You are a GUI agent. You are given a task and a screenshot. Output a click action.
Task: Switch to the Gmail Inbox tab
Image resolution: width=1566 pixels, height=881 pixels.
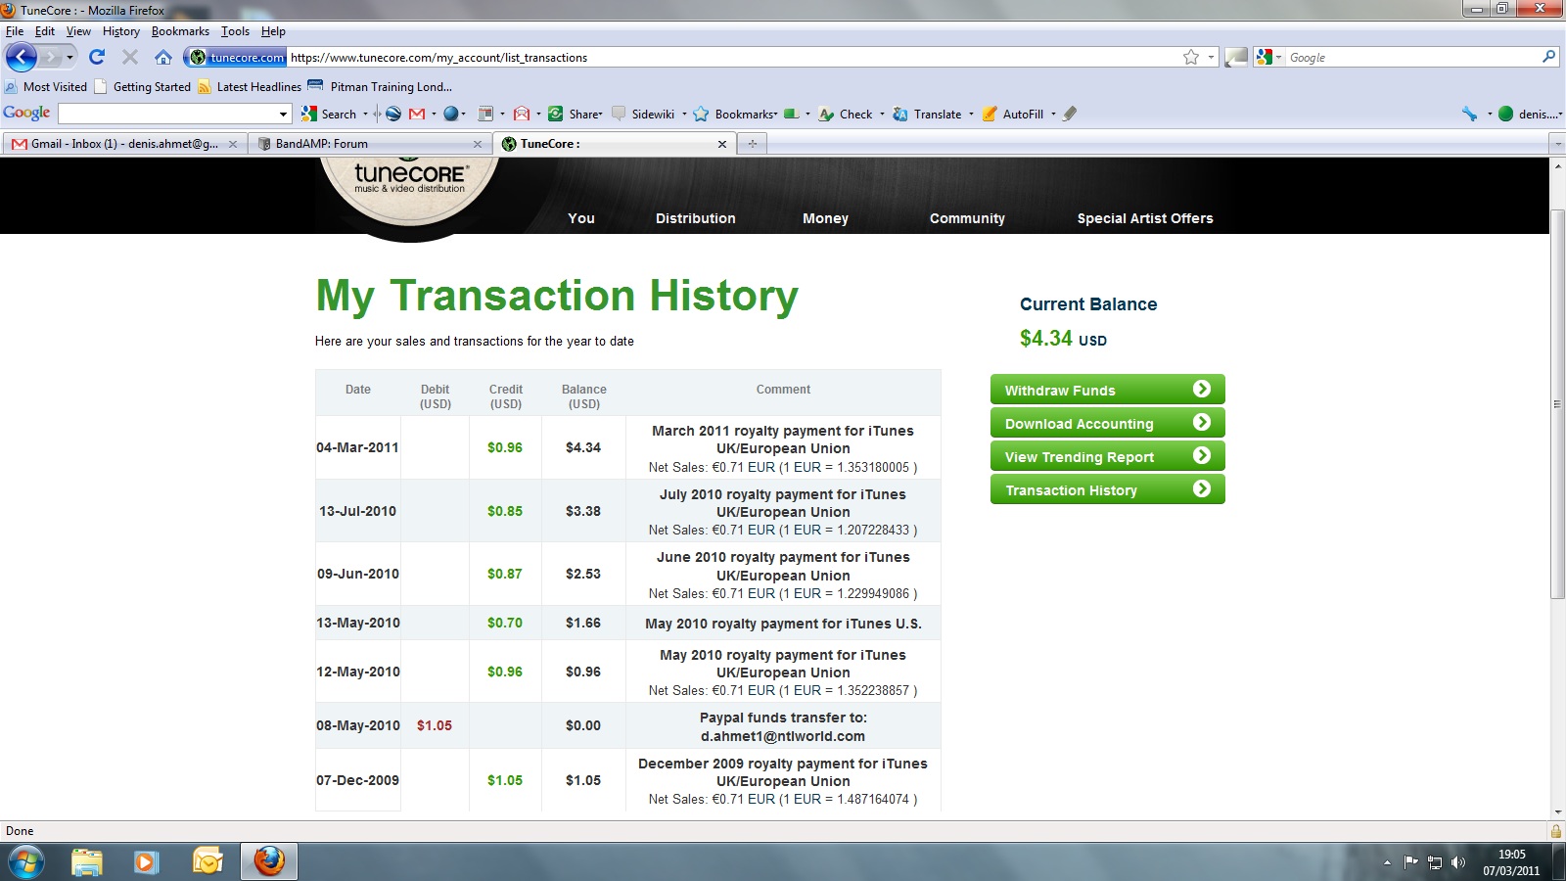(x=124, y=144)
